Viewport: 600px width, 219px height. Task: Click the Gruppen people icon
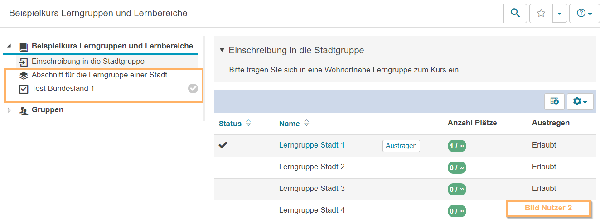point(24,110)
